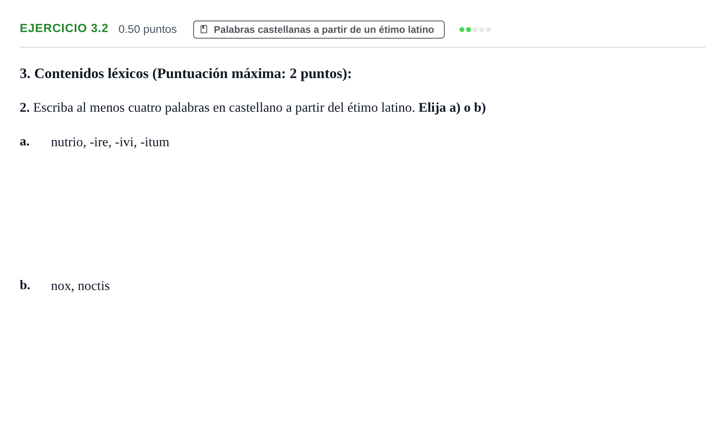Click the horizontal divider under the header
The width and height of the screenshot is (725, 428).
tap(362, 47)
